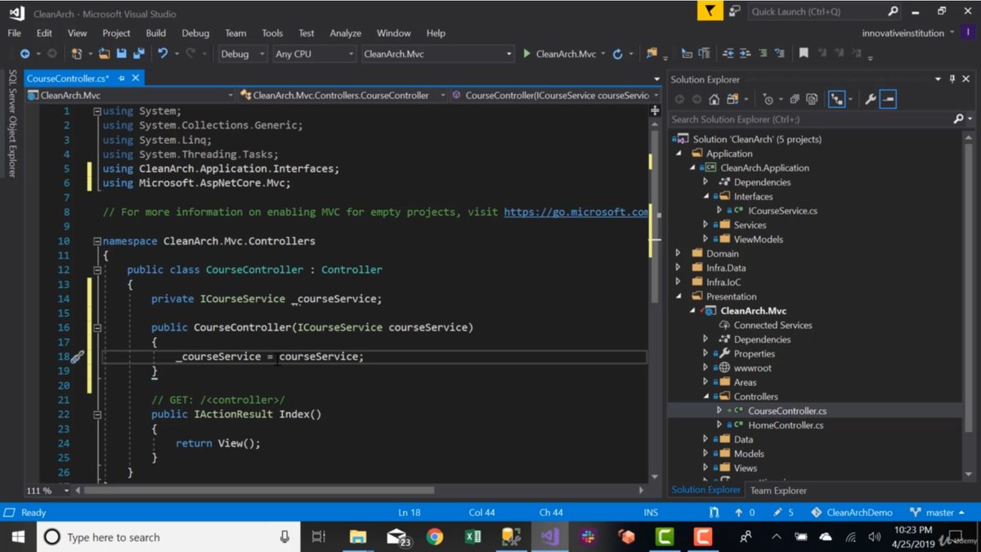Open the CourseController member navigation dropdown
Image resolution: width=981 pixels, height=552 pixels.
(x=555, y=95)
